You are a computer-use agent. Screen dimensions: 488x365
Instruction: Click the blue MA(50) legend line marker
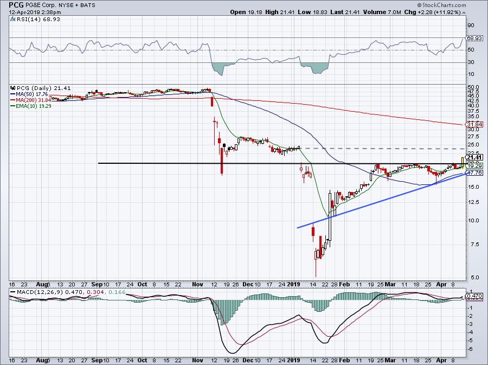(x=12, y=94)
